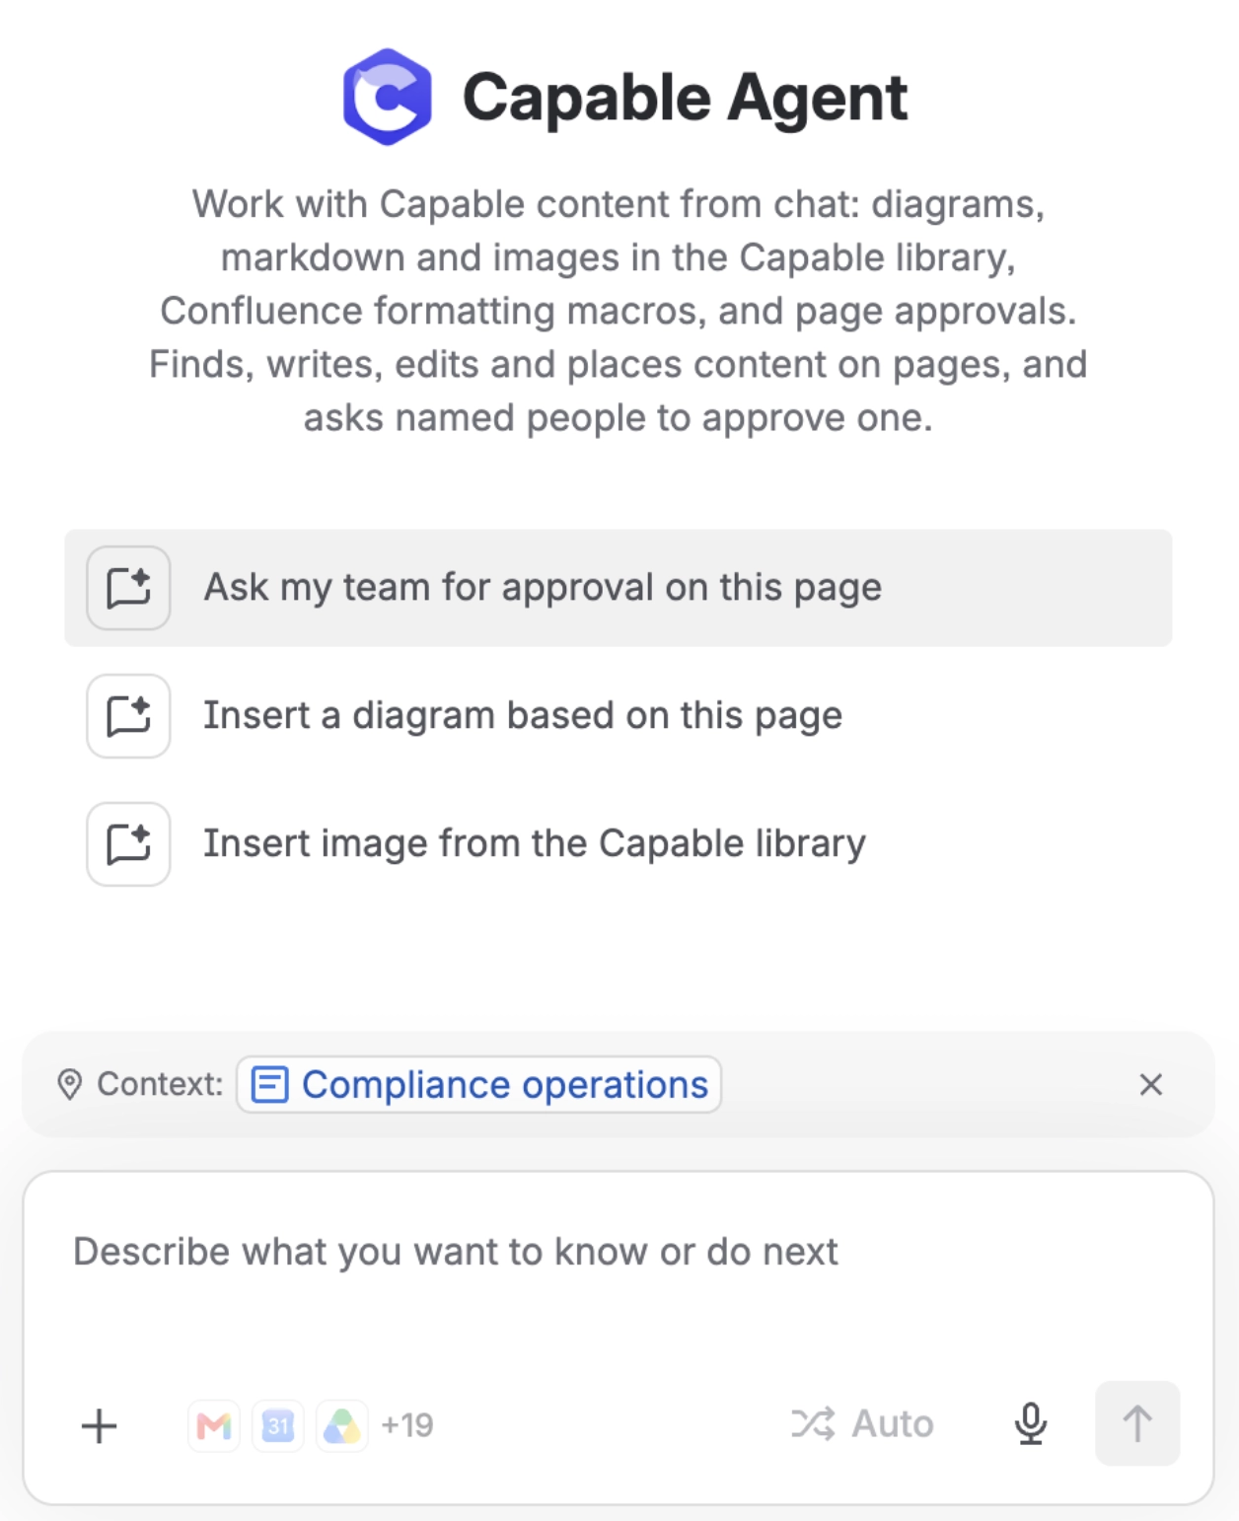Click the plus attachment button
Image resolution: width=1239 pixels, height=1521 pixels.
tap(99, 1425)
